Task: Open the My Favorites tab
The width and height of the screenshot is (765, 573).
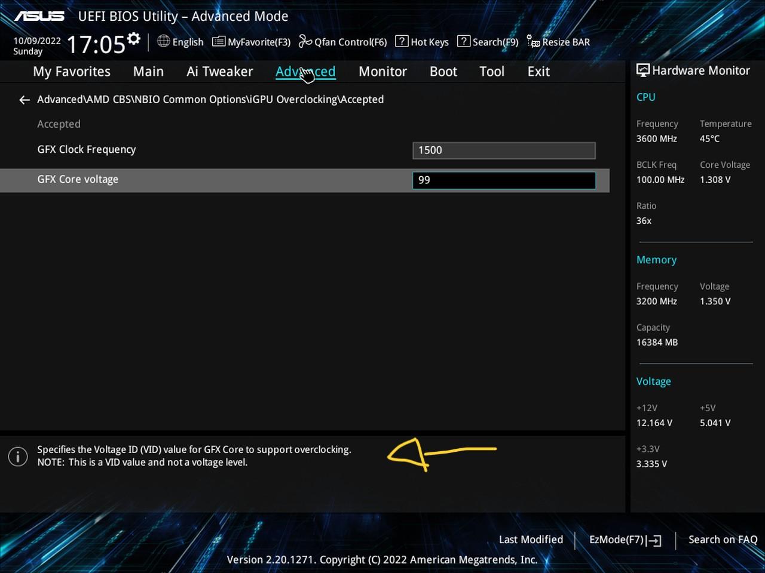Action: point(72,72)
